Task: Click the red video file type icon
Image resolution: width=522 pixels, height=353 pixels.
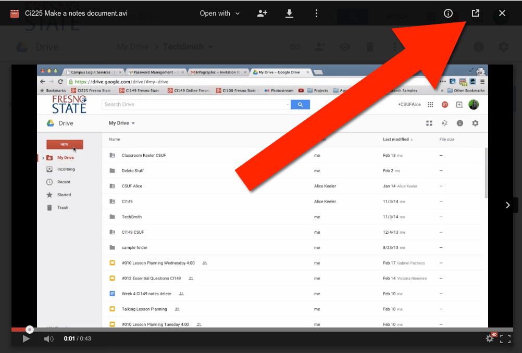Action: pos(15,14)
